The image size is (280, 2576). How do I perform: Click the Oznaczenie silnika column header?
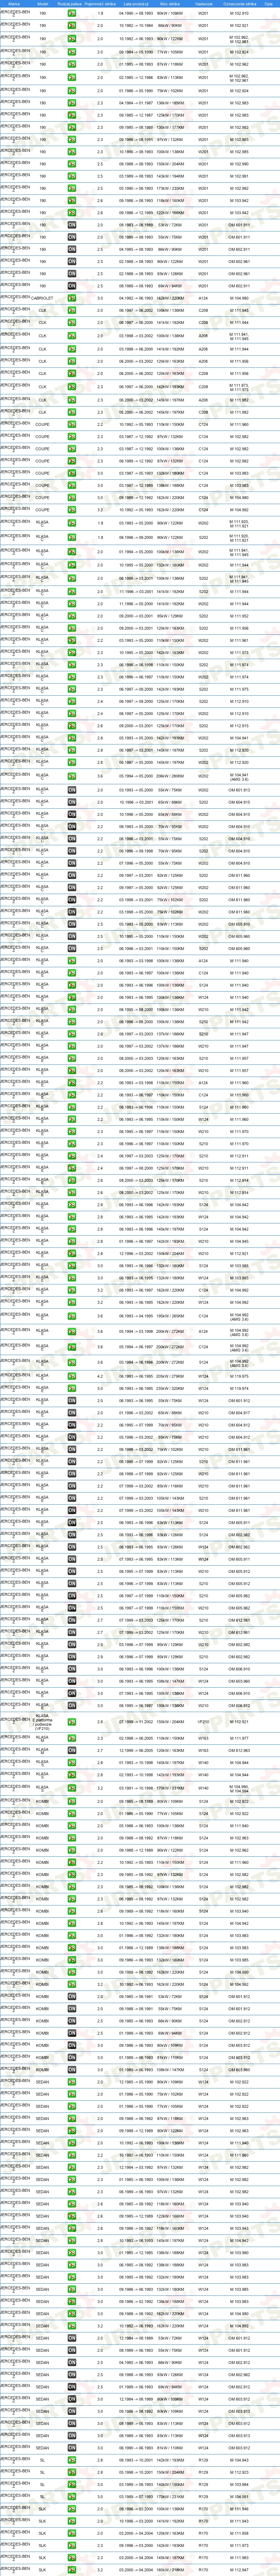(x=239, y=4)
